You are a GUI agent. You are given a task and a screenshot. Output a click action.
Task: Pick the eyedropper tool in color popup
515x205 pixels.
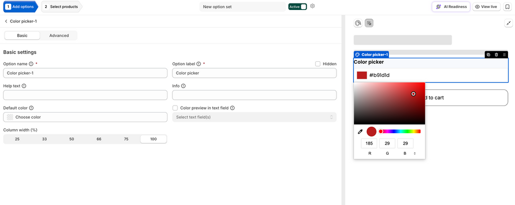click(360, 132)
